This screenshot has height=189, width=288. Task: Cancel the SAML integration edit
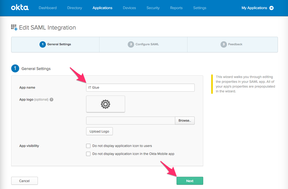coord(24,181)
